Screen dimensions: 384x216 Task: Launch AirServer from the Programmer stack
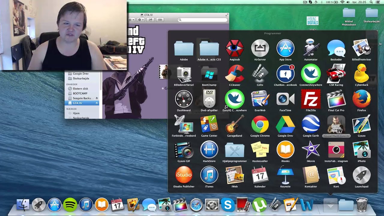coord(260,48)
